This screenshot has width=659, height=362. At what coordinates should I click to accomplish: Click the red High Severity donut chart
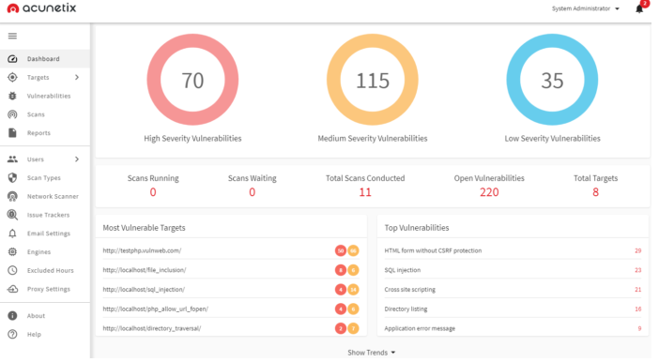[x=192, y=80]
